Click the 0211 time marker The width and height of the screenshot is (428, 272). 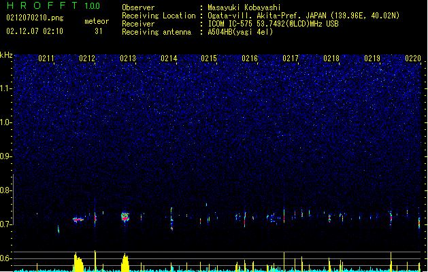coord(46,58)
